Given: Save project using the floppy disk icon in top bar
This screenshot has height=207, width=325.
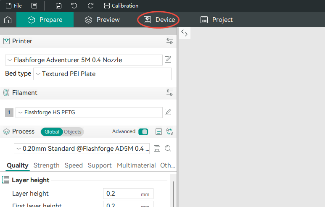Looking at the screenshot, I should point(59,6).
